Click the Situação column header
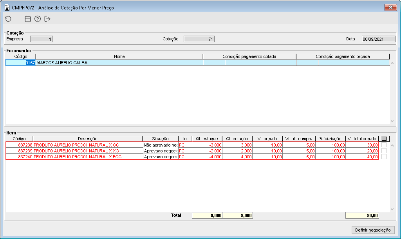Screen dimensions: 401x239 [160, 139]
